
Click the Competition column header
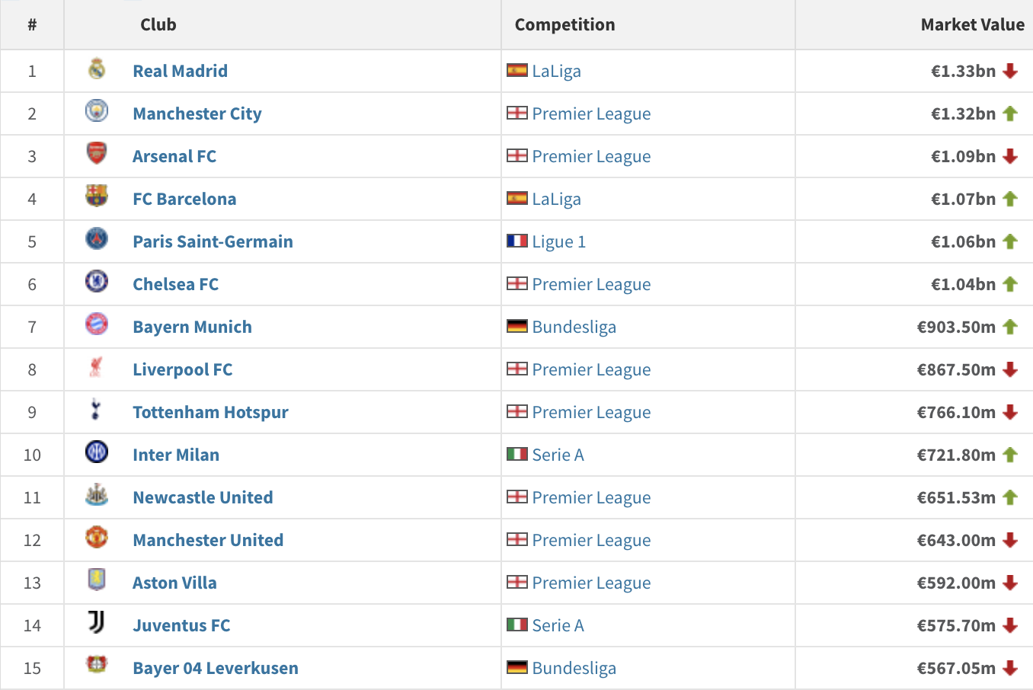coord(565,24)
